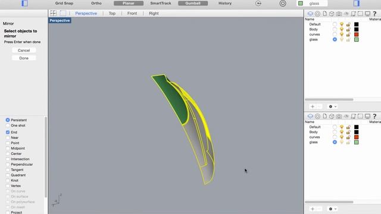This screenshot has width=381, height=214.
Task: Make Body current layer in upper panel
Action: [x=335, y=29]
